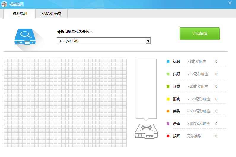This screenshot has width=236, height=157.
Task: Switch to the 磁盘检测 tab
Action: coord(19,14)
